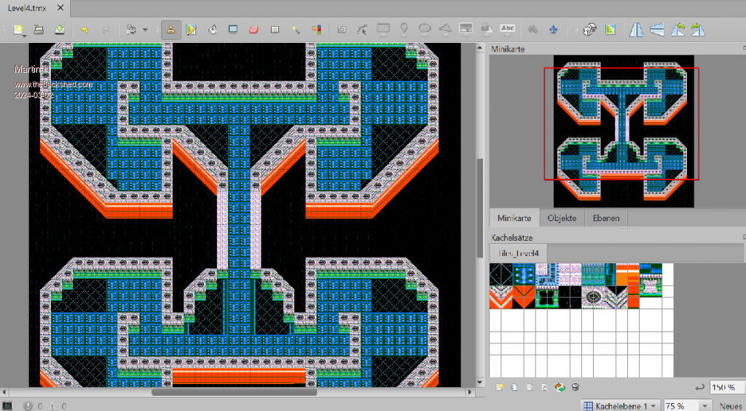Click the Undo arrow in toolbar
This screenshot has height=411, width=746.
(x=85, y=30)
